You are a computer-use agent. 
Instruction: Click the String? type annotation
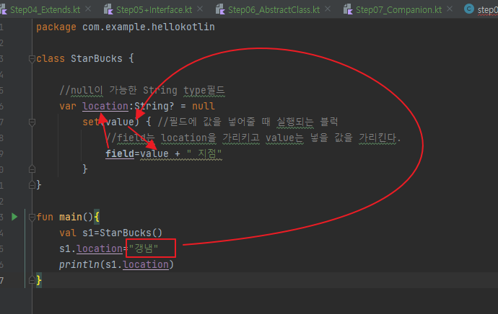tap(154, 106)
